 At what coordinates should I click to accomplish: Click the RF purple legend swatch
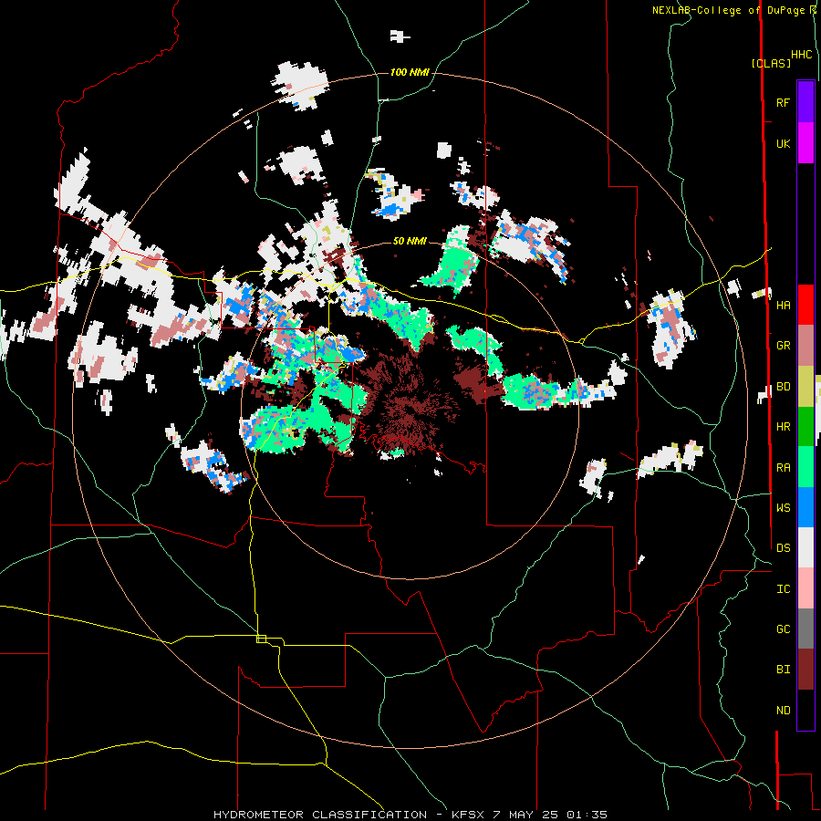click(805, 102)
